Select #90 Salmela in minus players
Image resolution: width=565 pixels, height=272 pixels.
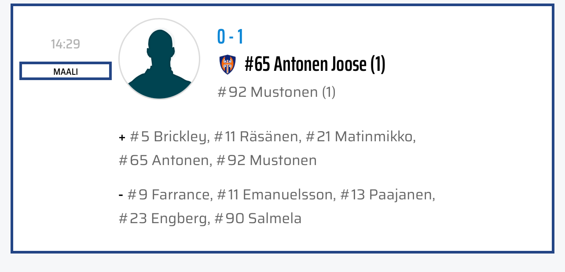(x=258, y=218)
